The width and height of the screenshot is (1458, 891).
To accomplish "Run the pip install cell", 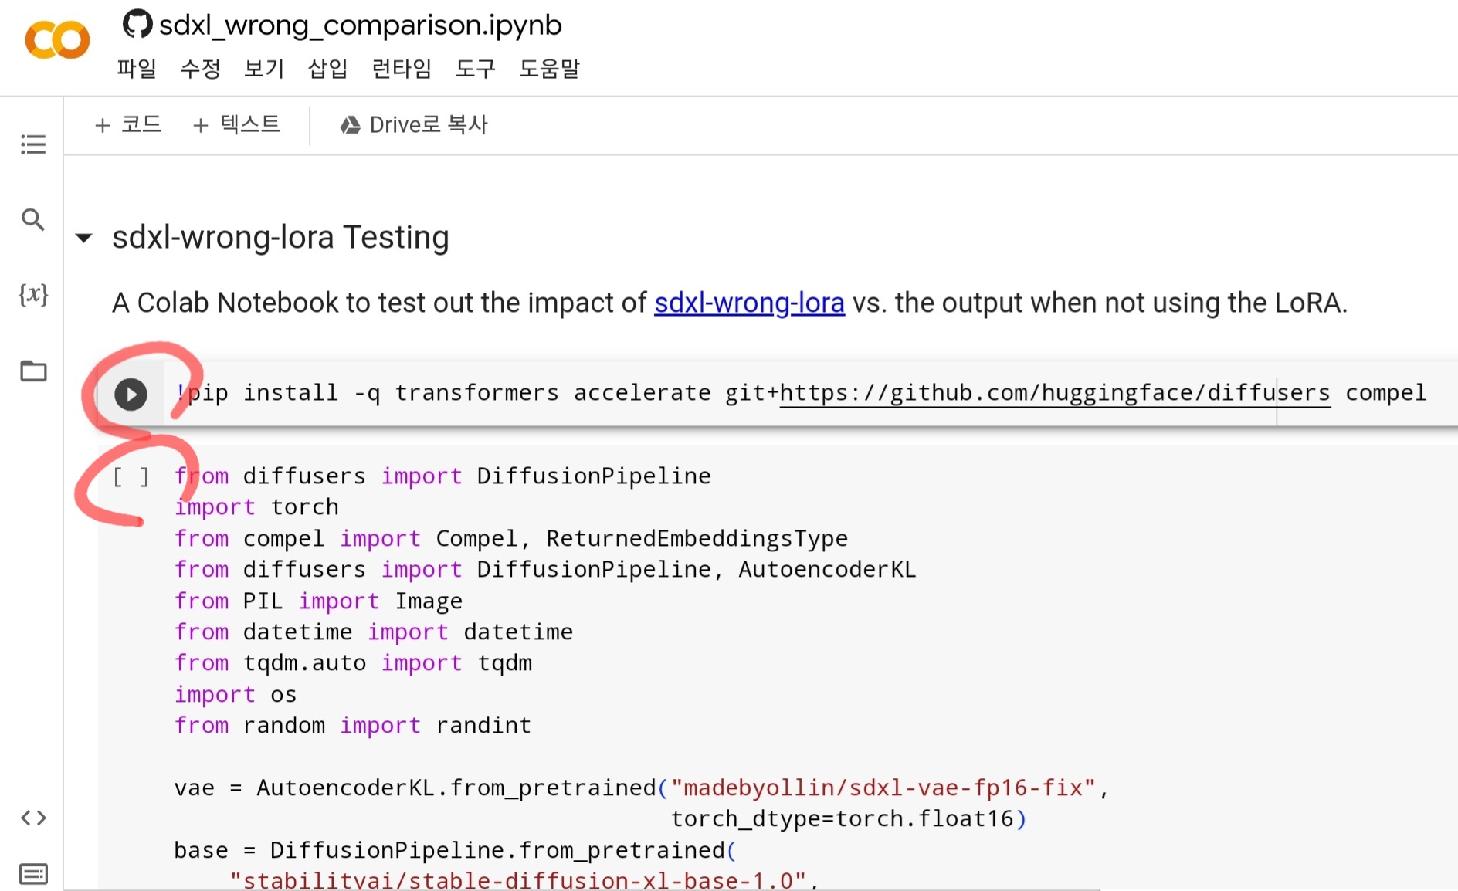I will pos(131,394).
